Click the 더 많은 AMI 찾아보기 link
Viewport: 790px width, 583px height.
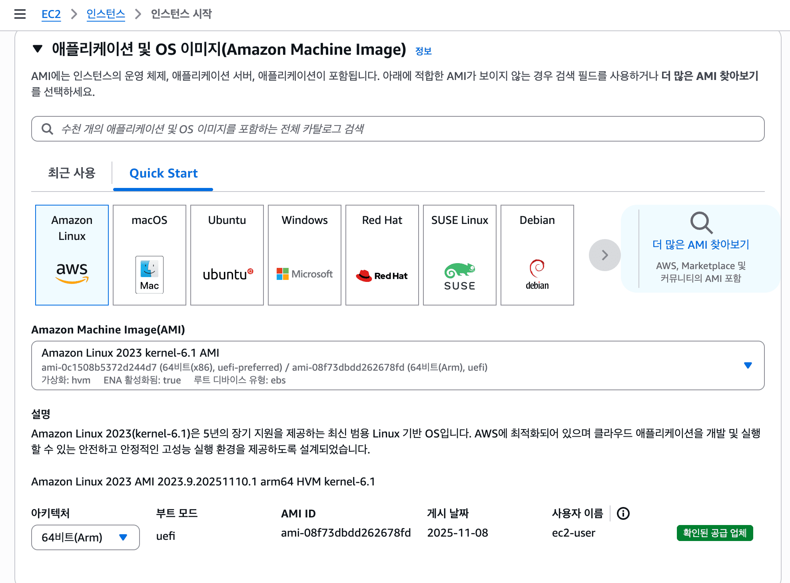[x=702, y=245]
